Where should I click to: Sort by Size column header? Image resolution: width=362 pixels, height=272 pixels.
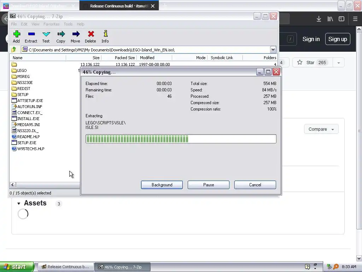[x=83, y=58]
